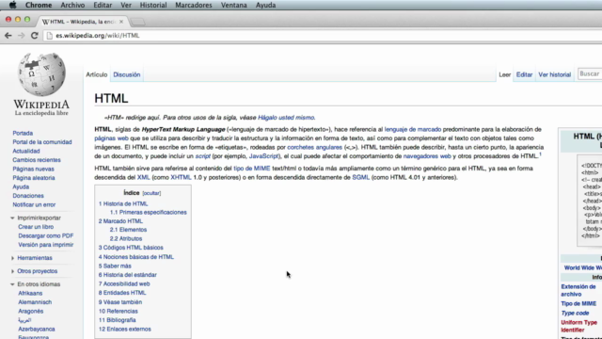
Task: Open the Editar menu in menu bar
Action: (x=103, y=5)
